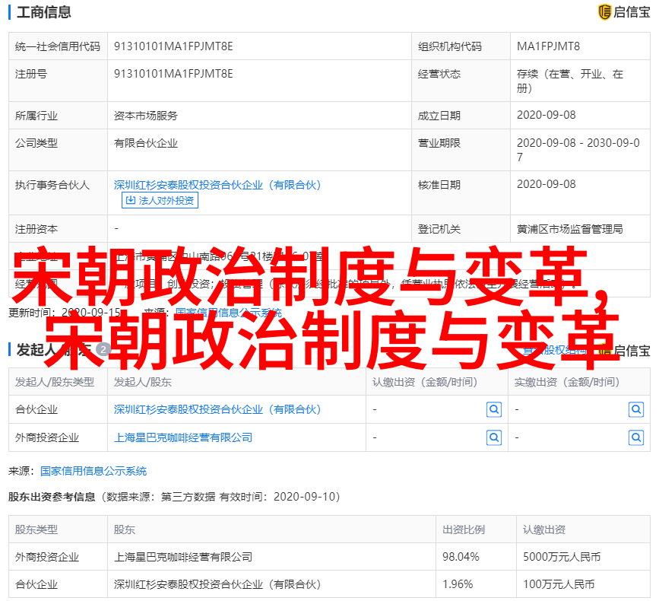Viewport: 659px width, 601px height.
Task: Open 深圳红杉安泰股权投资合伙企业 link in 执行事务合伙人 row
Action: (x=217, y=185)
